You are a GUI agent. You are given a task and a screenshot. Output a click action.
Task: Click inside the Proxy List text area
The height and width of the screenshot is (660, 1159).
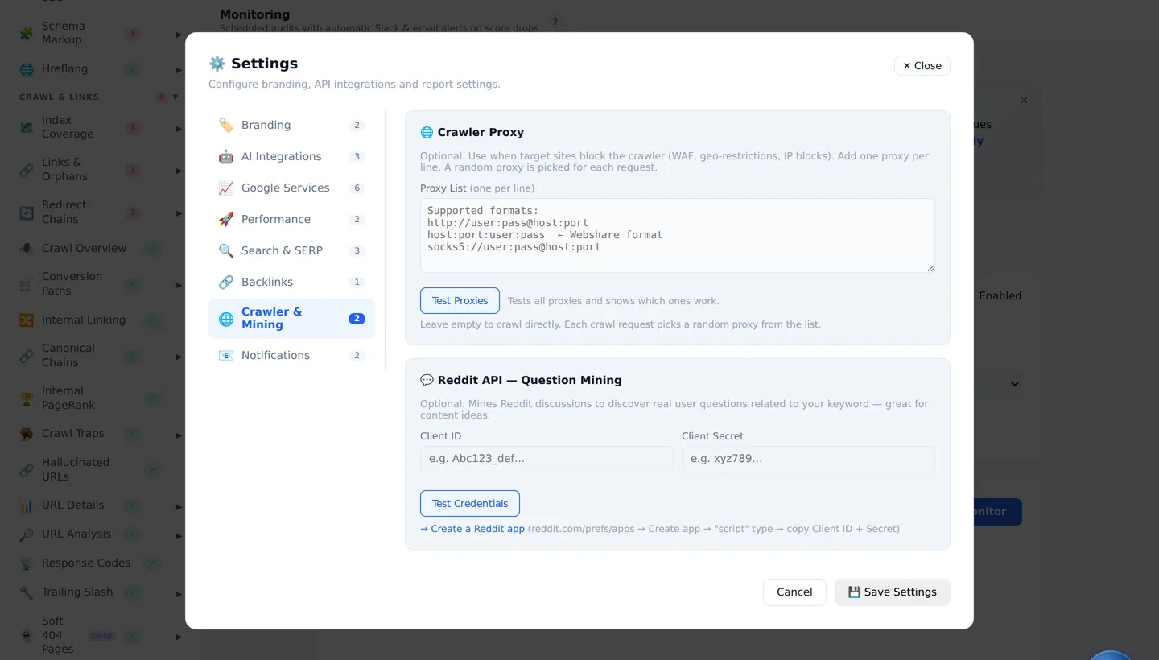(678, 235)
